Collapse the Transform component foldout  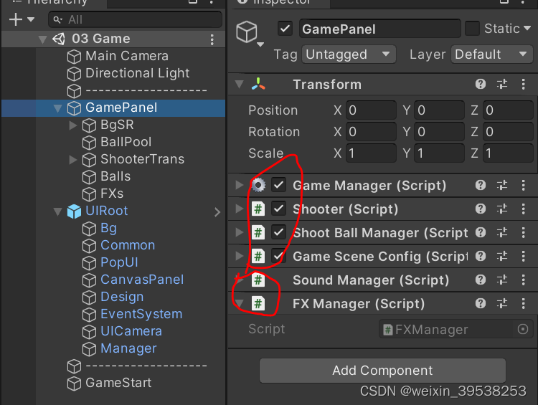click(x=239, y=85)
